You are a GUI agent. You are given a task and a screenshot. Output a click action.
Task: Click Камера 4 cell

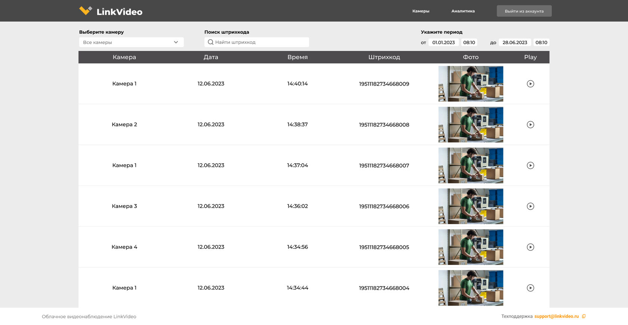pyautogui.click(x=124, y=247)
